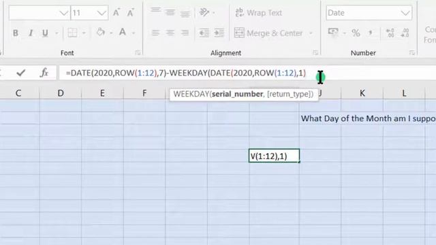
Task: Click Wrap Text button
Action: [x=259, y=13]
